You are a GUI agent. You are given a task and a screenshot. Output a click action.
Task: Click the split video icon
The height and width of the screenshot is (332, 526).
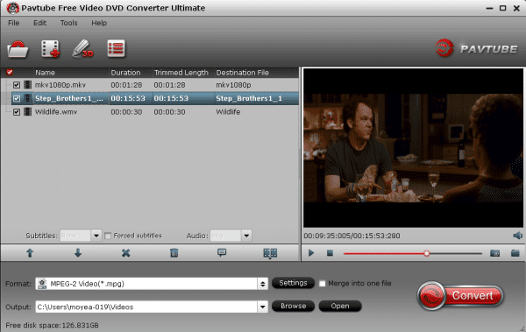(270, 253)
